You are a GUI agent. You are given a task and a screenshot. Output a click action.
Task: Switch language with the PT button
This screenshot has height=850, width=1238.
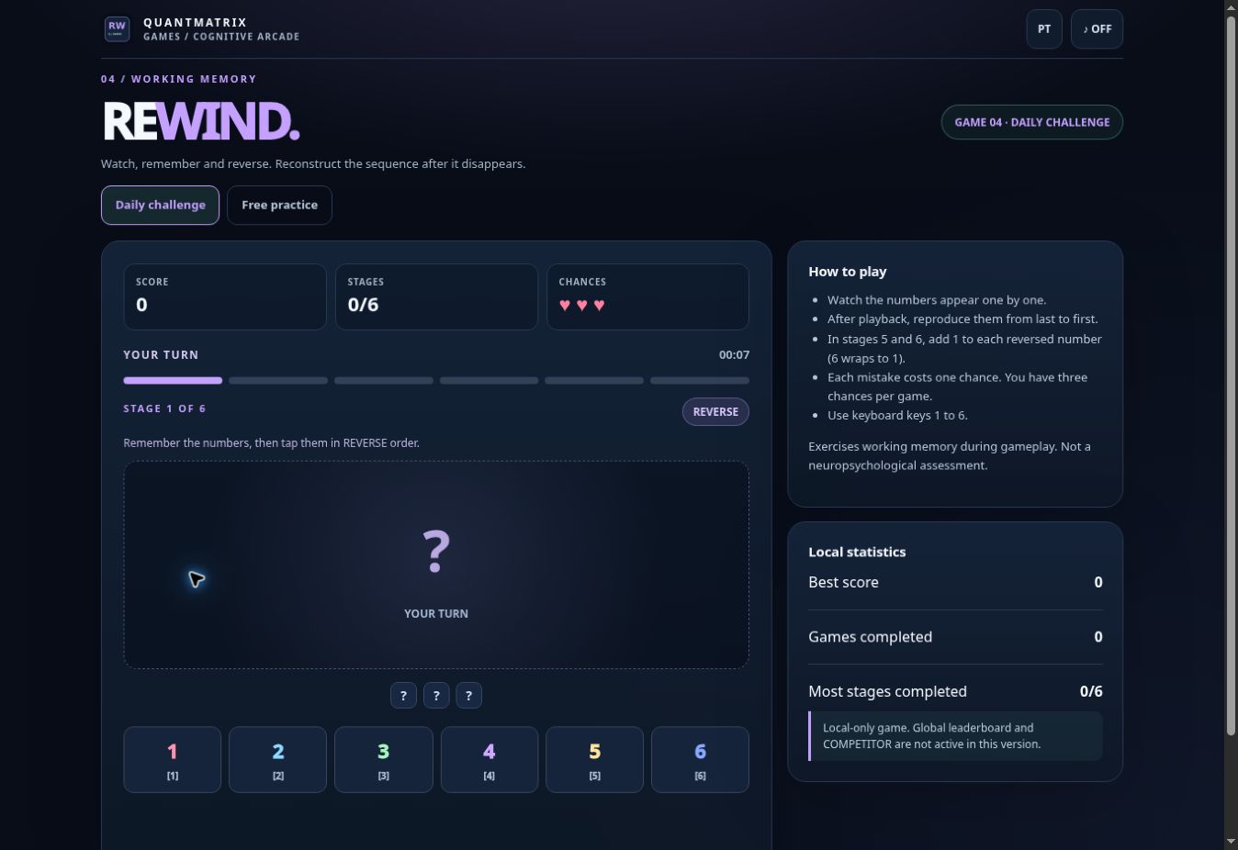[1044, 29]
